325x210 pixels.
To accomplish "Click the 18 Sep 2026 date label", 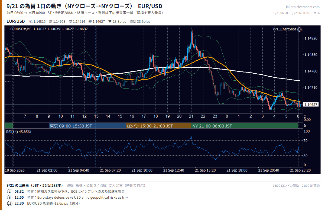I will click(15, 170).
